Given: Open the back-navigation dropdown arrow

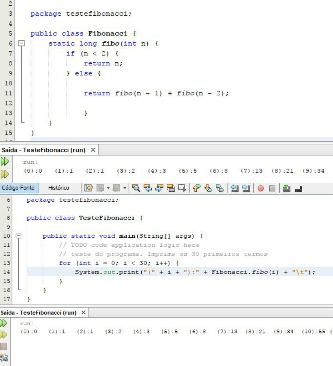Looking at the screenshot, I should 108,188.
